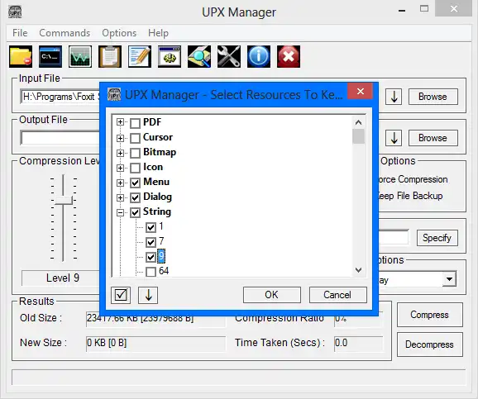Screen dimensions: 478x399
Task: Click the resource list scroll up arrow
Action: 359,122
